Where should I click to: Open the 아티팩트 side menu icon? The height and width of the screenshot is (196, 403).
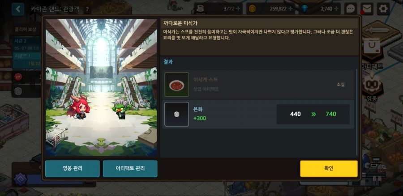[372, 55]
